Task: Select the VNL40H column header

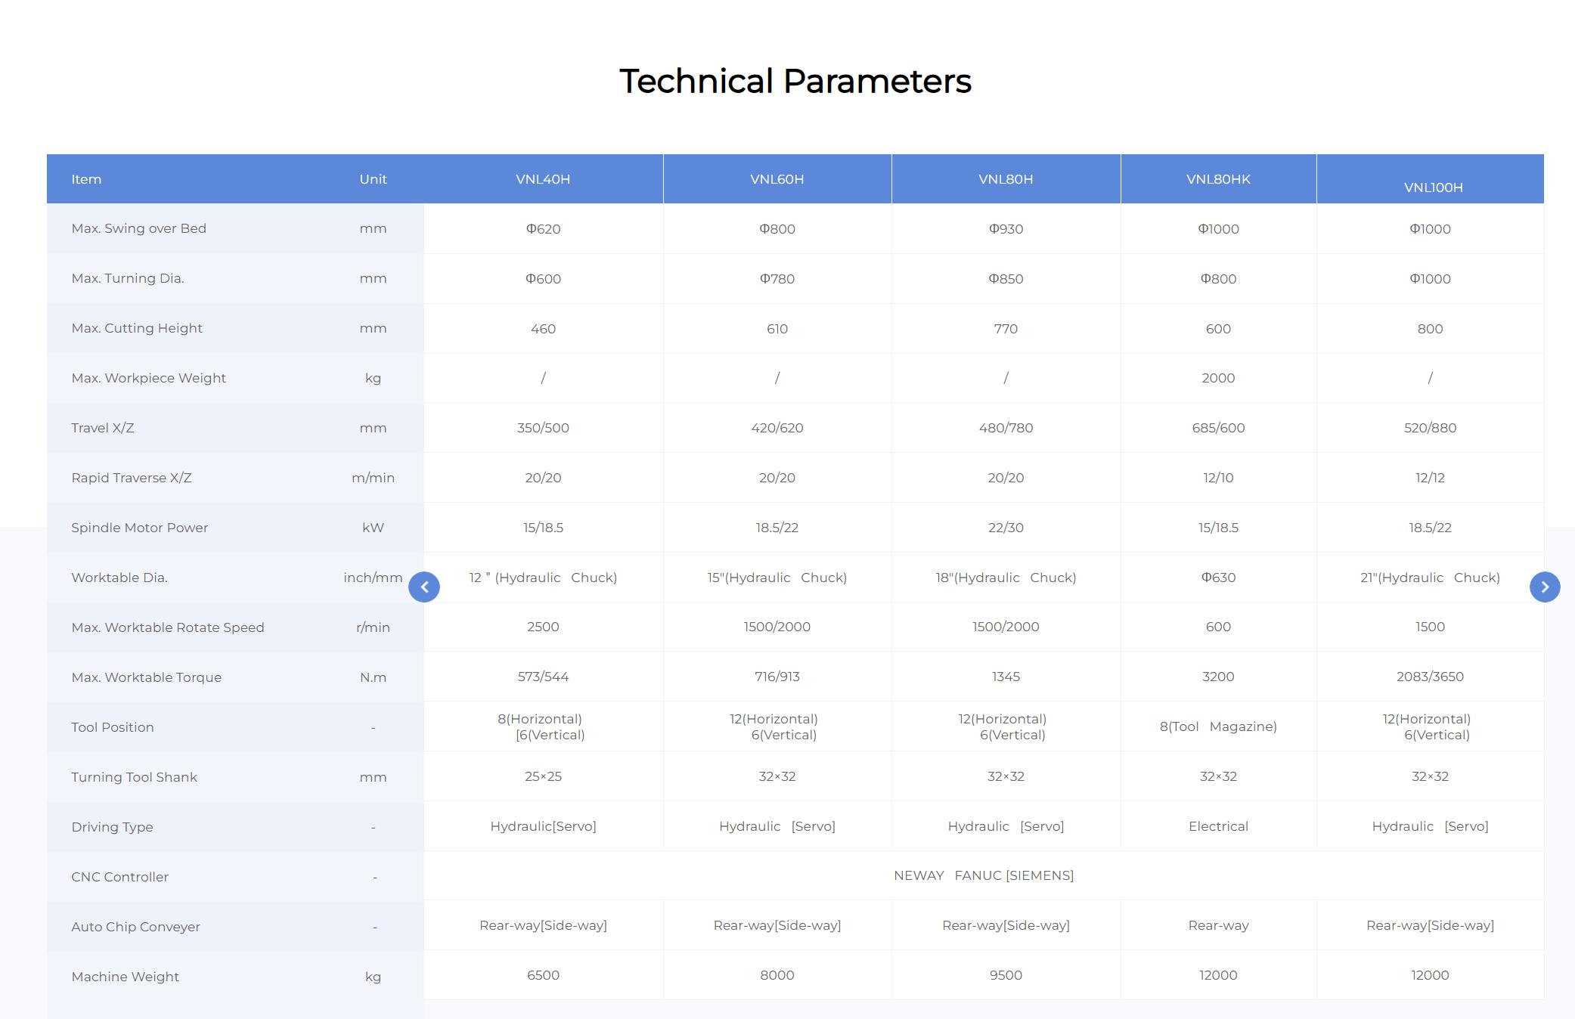Action: (543, 179)
